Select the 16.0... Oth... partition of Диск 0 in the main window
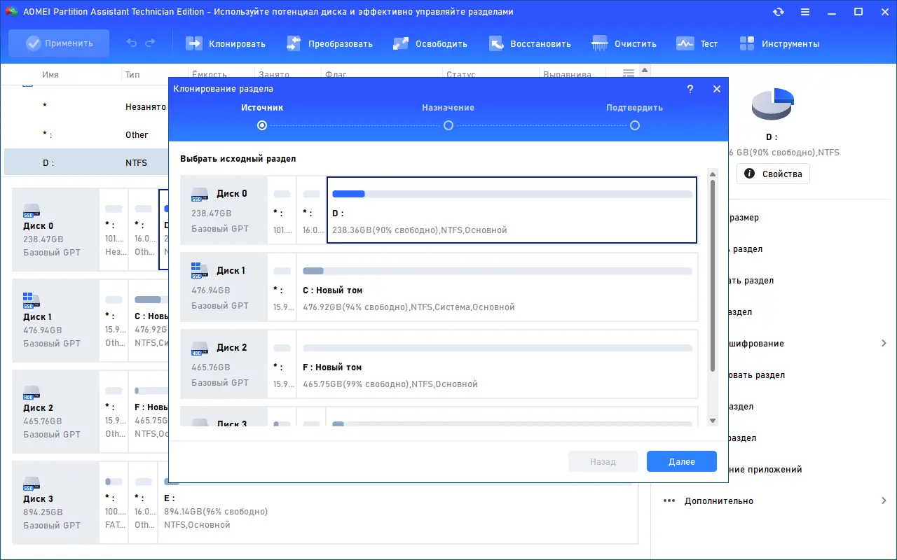The height and width of the screenshot is (560, 897). (x=144, y=230)
